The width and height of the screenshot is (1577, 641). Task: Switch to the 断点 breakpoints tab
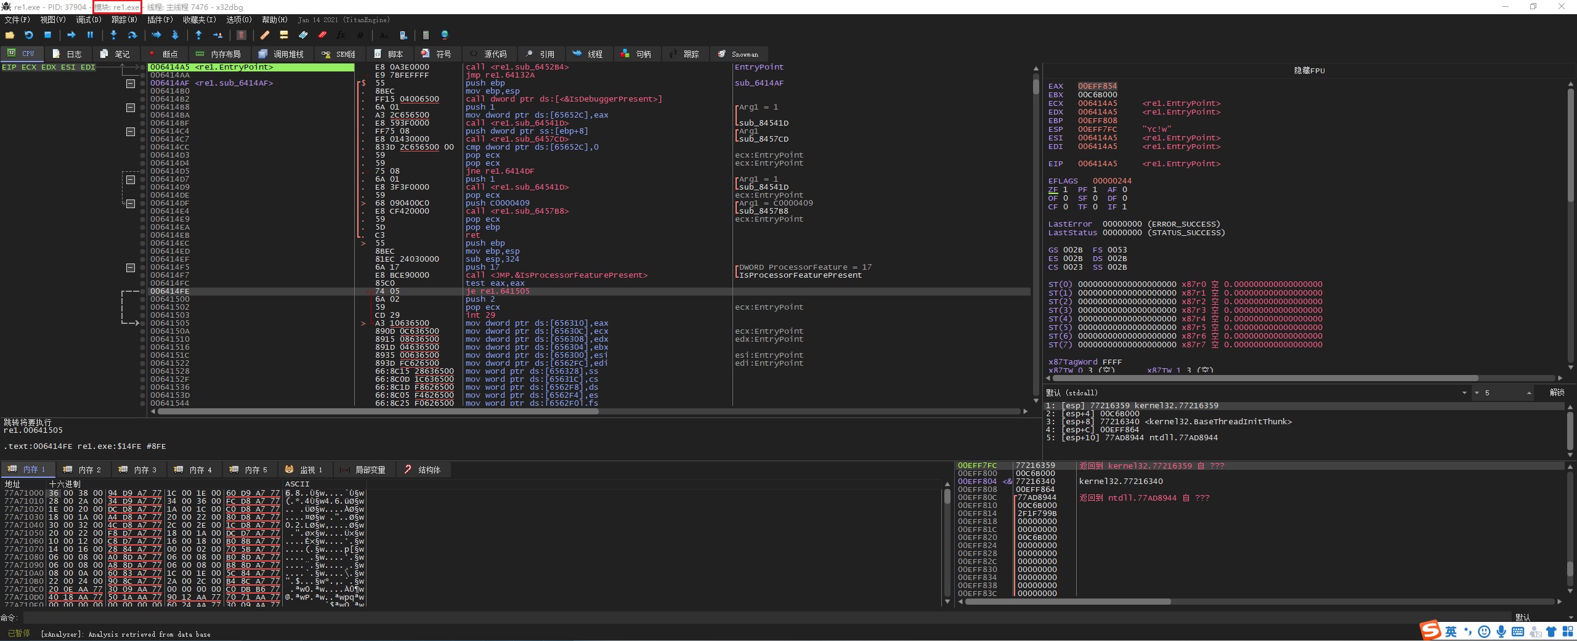coord(163,54)
